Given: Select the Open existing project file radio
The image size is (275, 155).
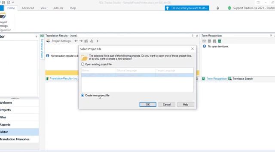Looking at the screenshot, I should click(x=82, y=64).
